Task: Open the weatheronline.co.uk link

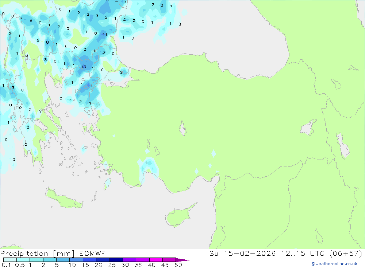Action: coord(334,264)
